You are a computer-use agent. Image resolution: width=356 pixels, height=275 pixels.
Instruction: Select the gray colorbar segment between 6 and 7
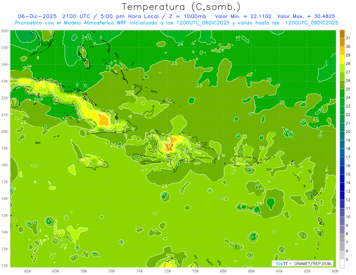[342, 247]
